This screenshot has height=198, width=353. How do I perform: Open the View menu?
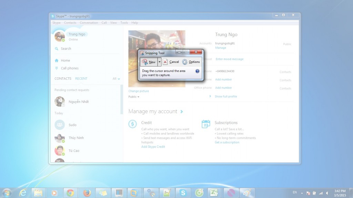(113, 23)
